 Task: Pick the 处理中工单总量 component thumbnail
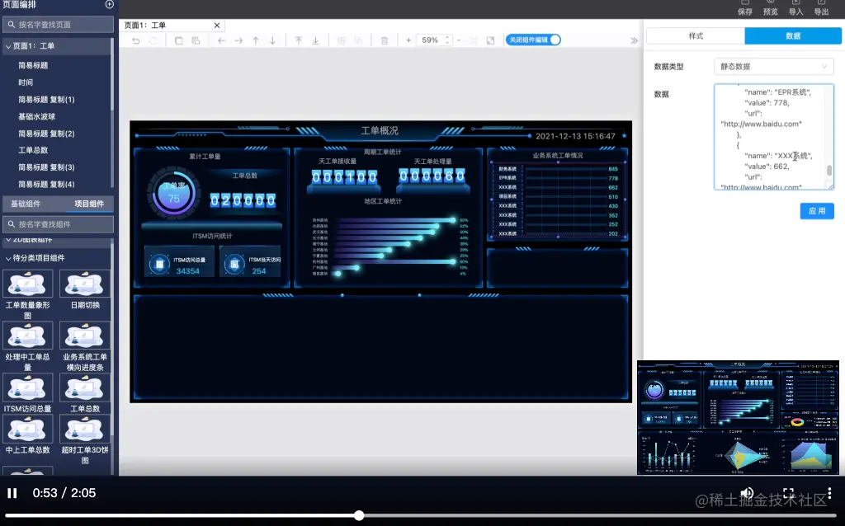(x=27, y=336)
